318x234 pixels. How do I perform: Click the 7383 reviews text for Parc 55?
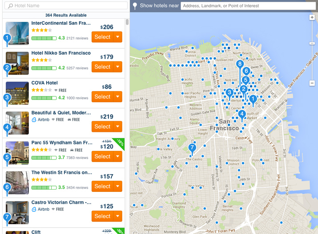point(77,158)
